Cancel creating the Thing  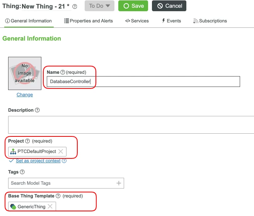click(x=169, y=6)
